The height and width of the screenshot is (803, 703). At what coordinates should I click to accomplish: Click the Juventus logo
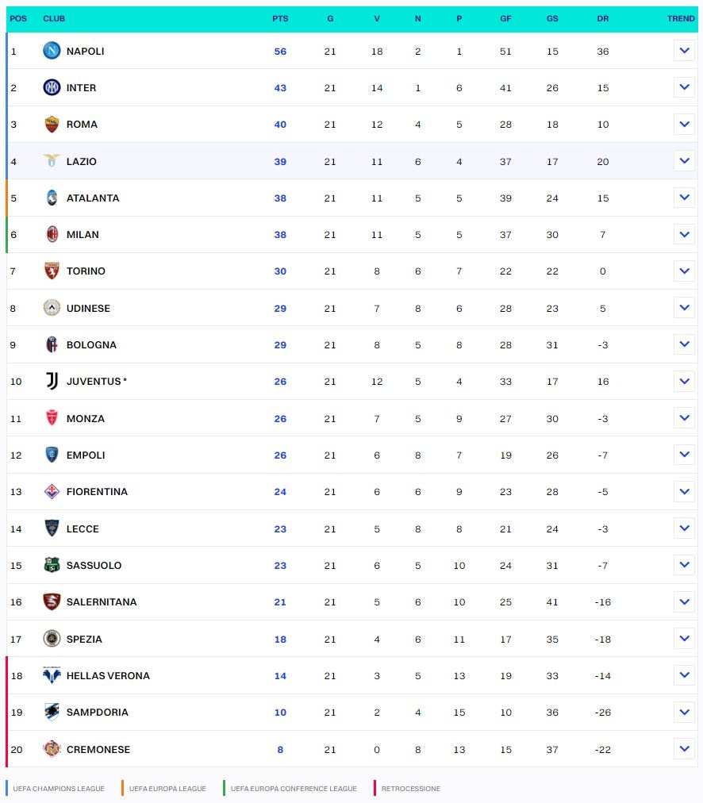pos(51,381)
